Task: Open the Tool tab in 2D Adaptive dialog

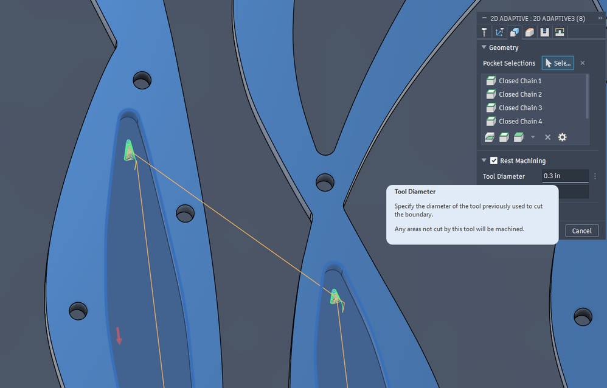Action: [x=484, y=32]
